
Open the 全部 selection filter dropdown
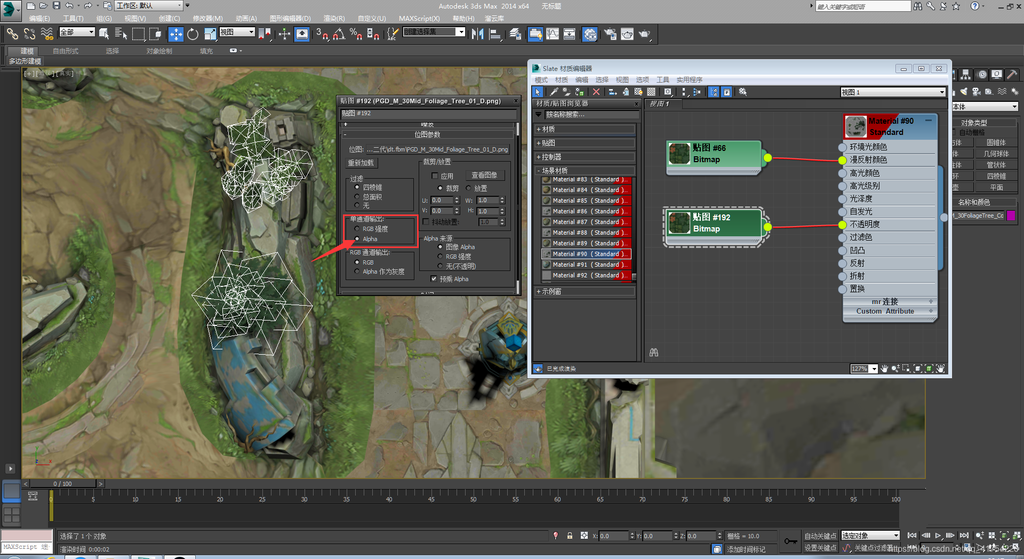pos(77,32)
